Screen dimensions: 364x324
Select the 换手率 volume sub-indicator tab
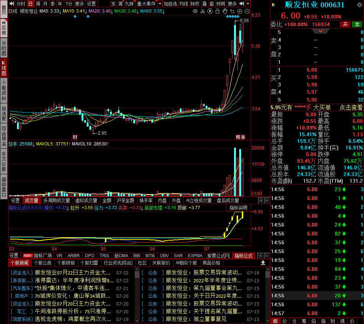click(146, 200)
